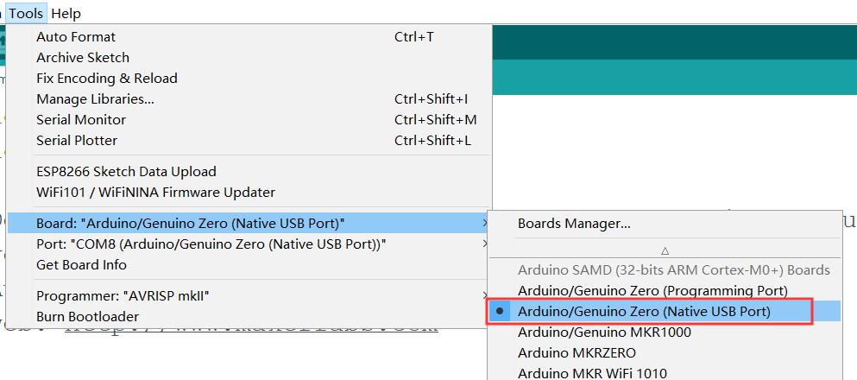Click the scroll-up triangle in boards list
Screen dimensions: 857x380
click(665, 251)
